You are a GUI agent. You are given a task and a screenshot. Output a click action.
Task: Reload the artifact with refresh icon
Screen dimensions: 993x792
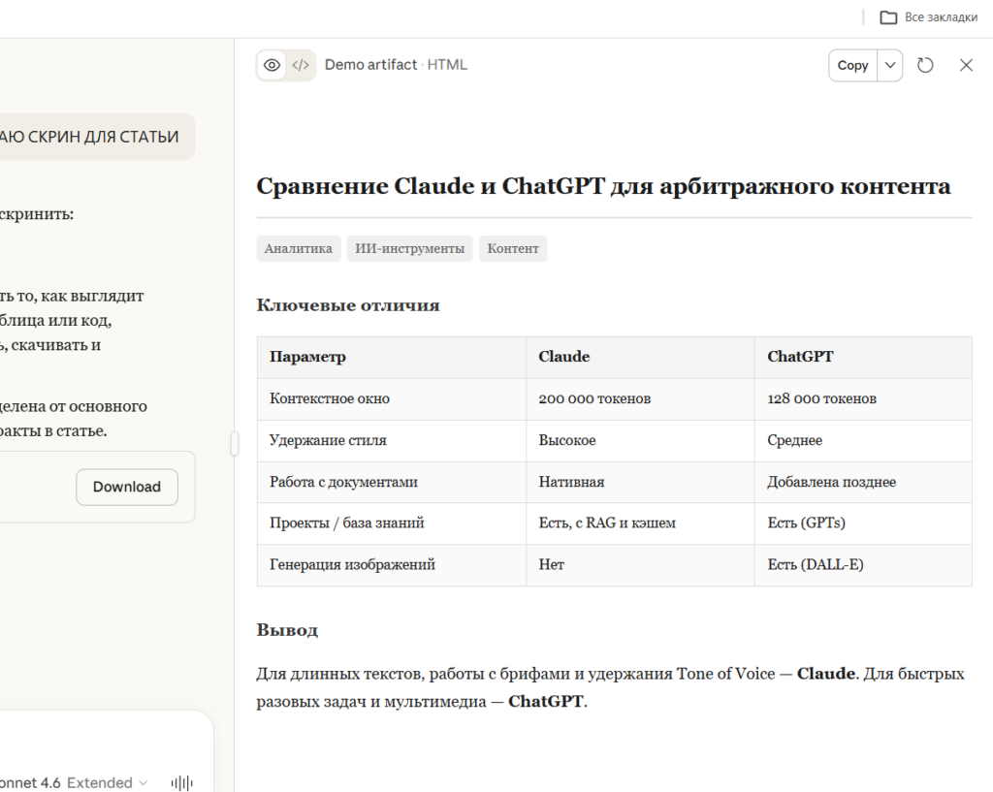pos(925,65)
